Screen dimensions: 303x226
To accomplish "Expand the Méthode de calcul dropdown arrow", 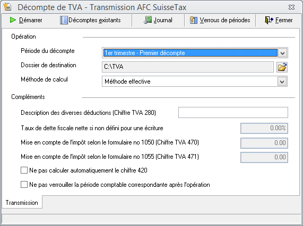I will click(x=282, y=82).
